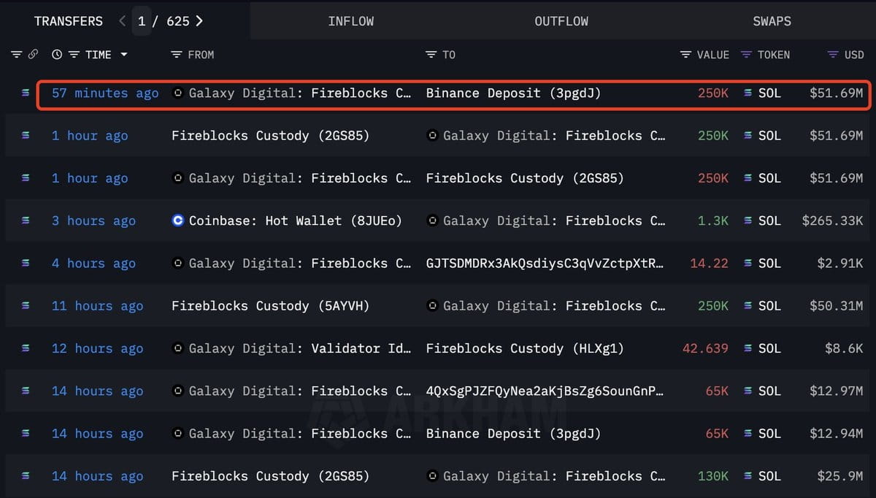This screenshot has width=876, height=498.
Task: Go to next transfers page arrow
Action: [x=200, y=21]
